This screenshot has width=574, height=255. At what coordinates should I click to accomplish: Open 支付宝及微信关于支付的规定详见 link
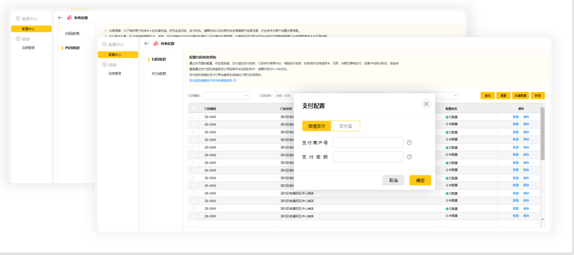[x=210, y=80]
